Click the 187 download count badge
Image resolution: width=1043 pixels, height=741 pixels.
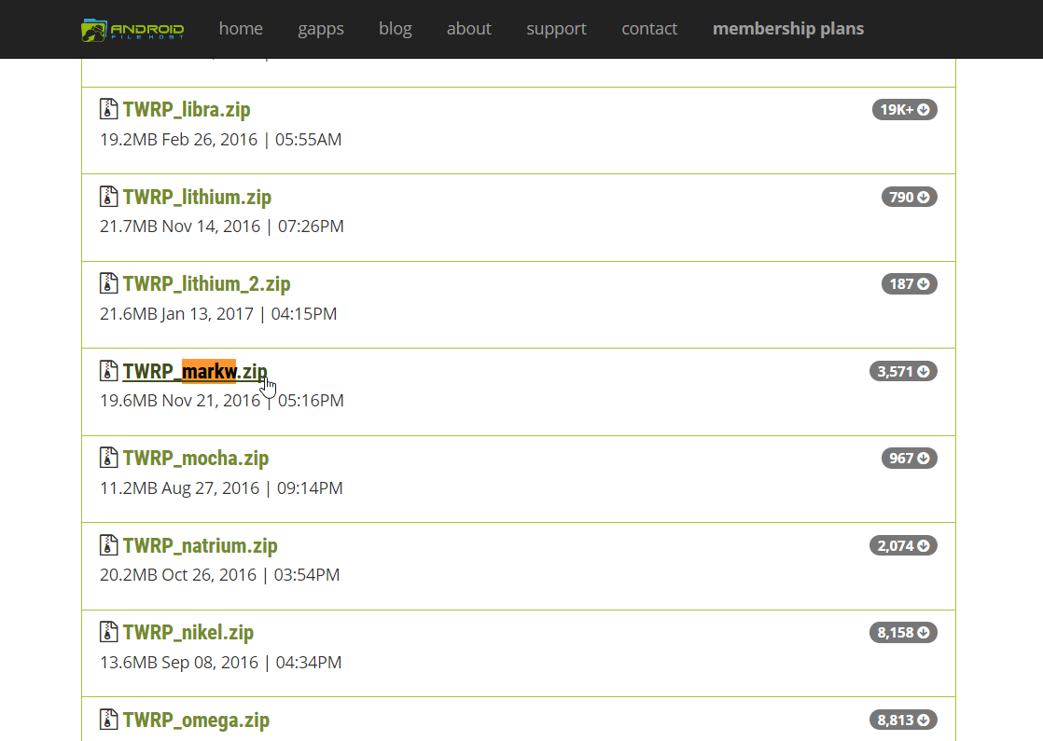click(910, 283)
